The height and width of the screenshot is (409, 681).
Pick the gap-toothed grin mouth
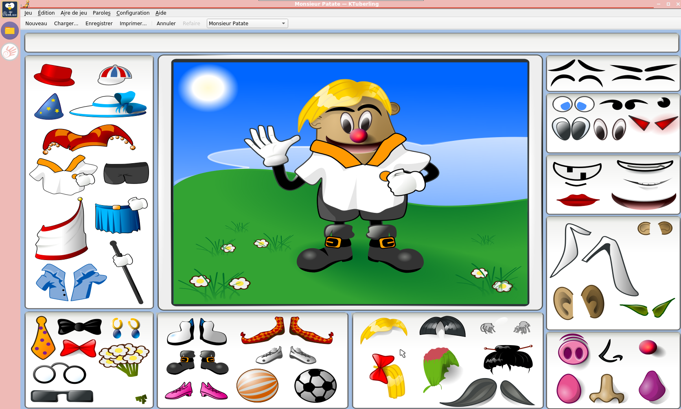(577, 174)
